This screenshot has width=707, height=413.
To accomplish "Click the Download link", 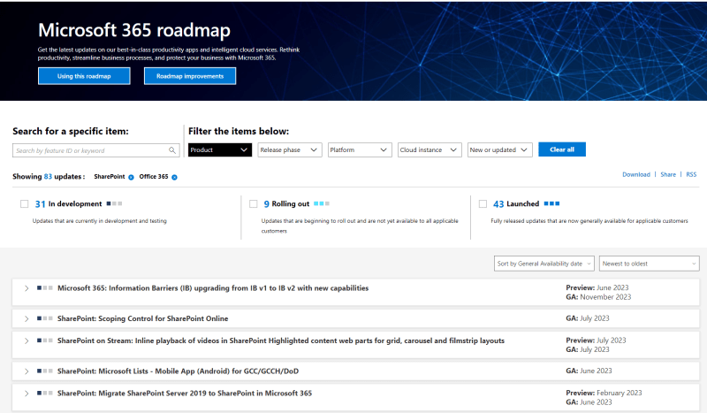I will [636, 174].
